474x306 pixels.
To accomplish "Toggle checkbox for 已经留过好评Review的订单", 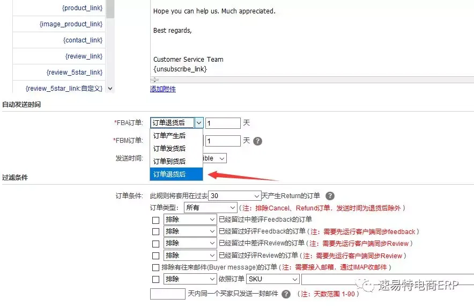I will tap(155, 256).
